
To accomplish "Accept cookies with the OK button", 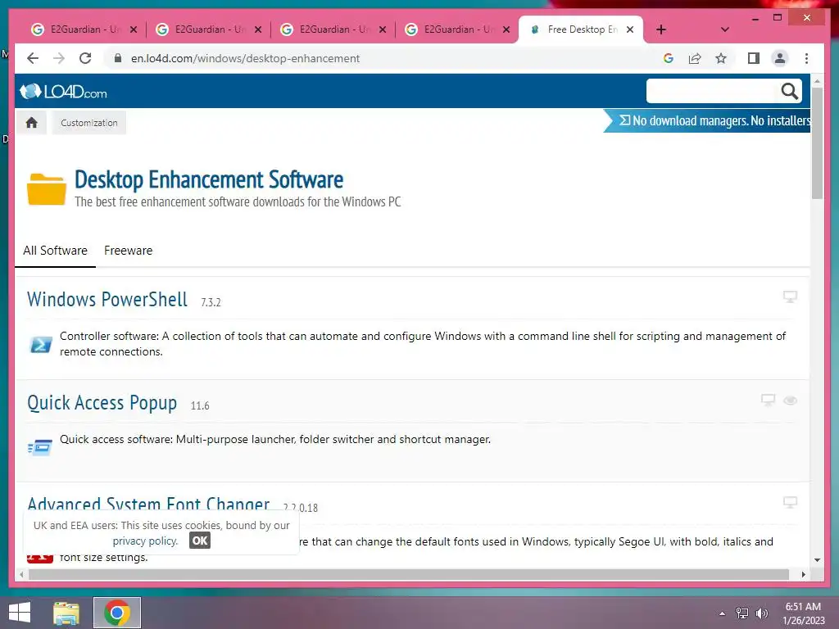I will pyautogui.click(x=200, y=541).
